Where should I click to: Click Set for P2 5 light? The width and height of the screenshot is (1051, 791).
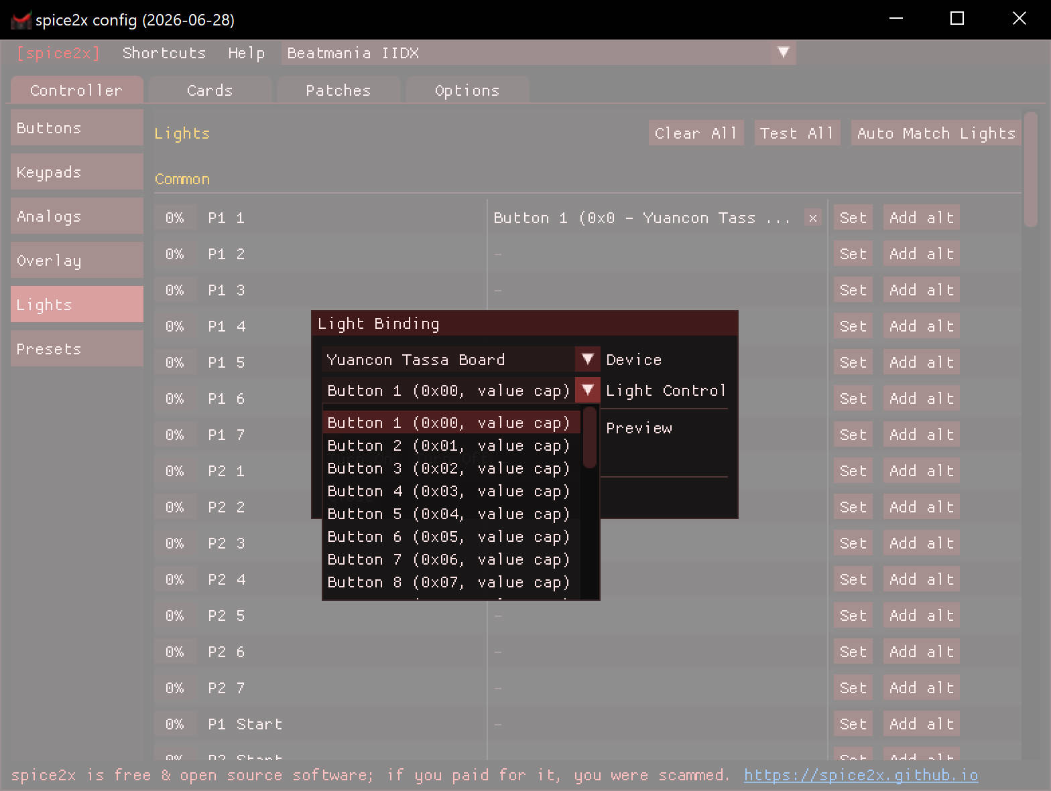pos(853,616)
